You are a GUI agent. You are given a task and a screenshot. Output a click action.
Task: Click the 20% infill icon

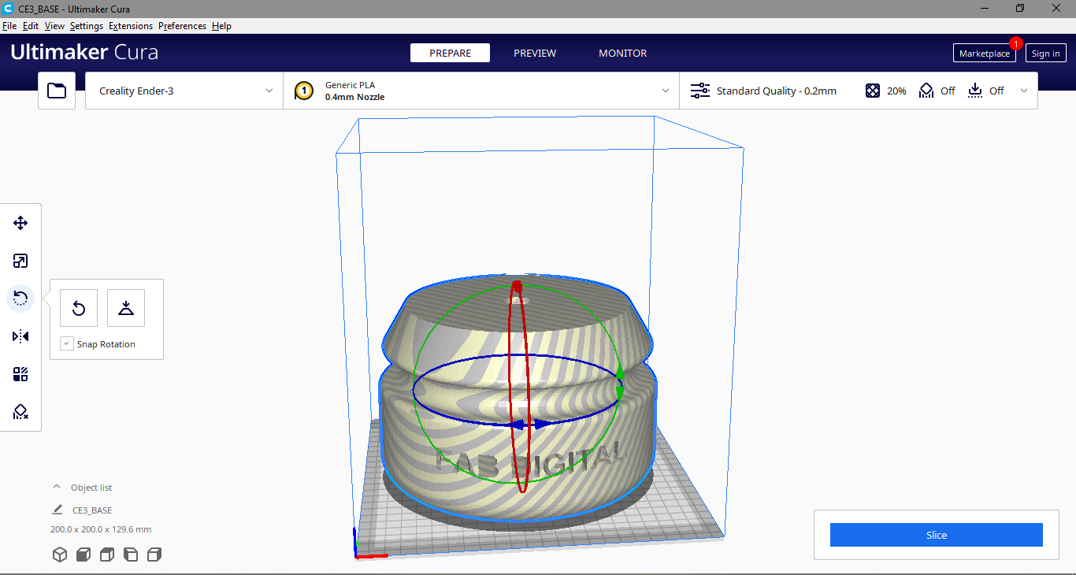873,91
